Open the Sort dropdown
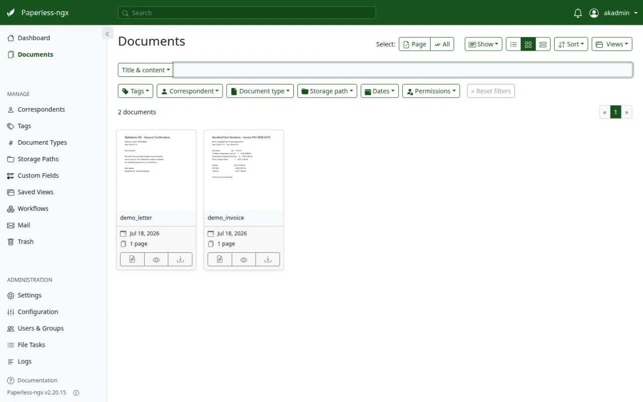 point(571,44)
